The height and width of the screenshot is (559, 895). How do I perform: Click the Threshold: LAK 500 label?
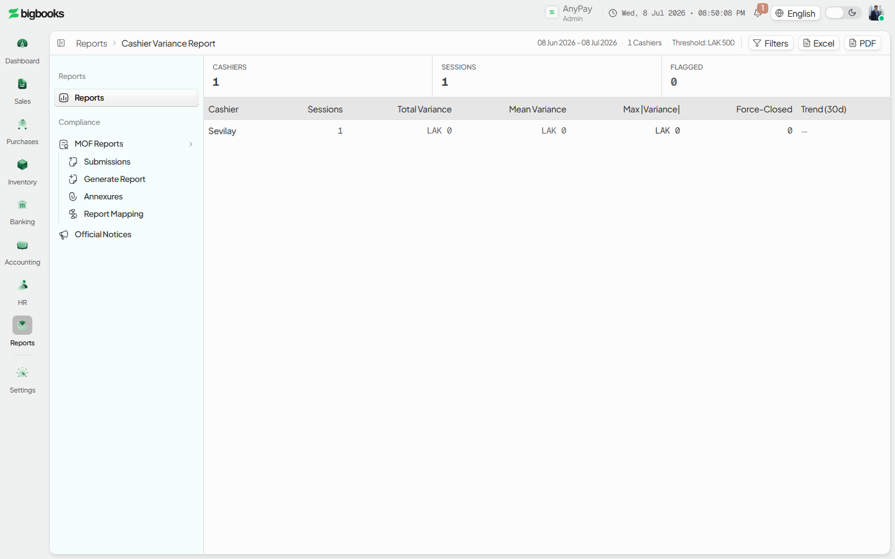[x=703, y=43]
